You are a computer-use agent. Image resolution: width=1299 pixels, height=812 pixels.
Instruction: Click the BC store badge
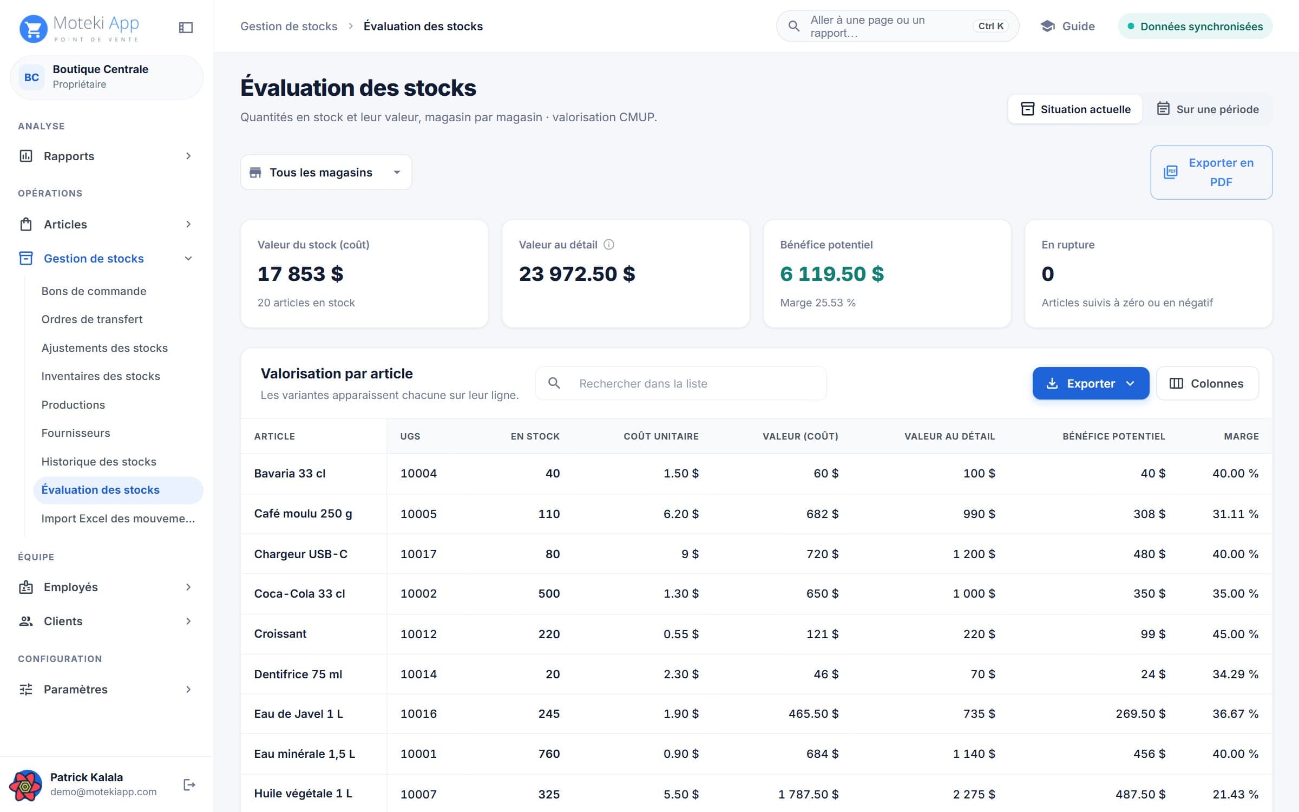click(31, 77)
